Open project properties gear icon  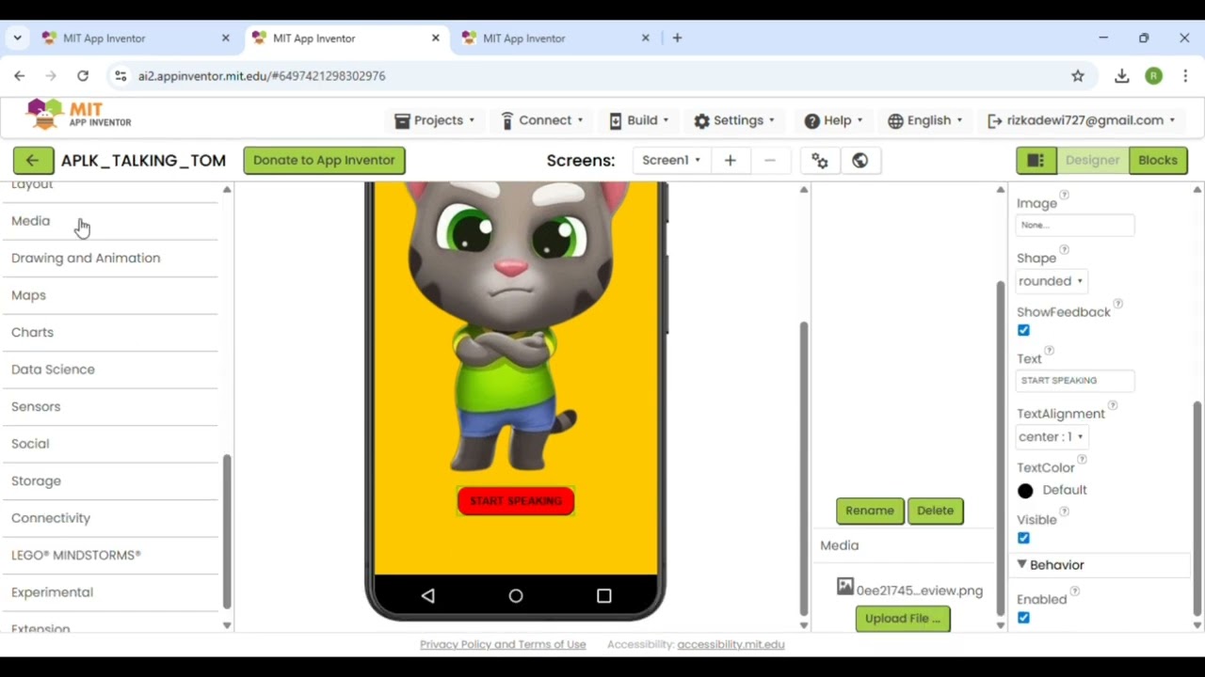tap(820, 160)
